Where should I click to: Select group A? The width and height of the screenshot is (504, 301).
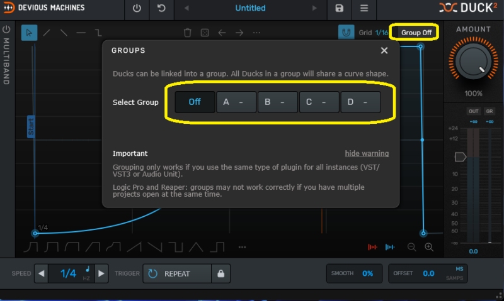coord(236,102)
